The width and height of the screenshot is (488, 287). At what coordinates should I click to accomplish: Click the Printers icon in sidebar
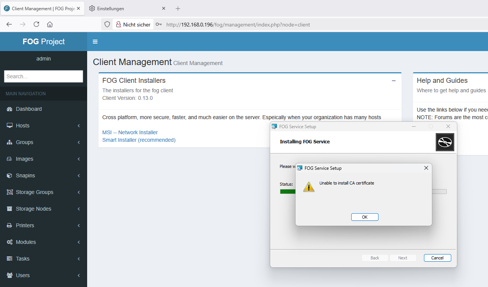click(x=9, y=225)
